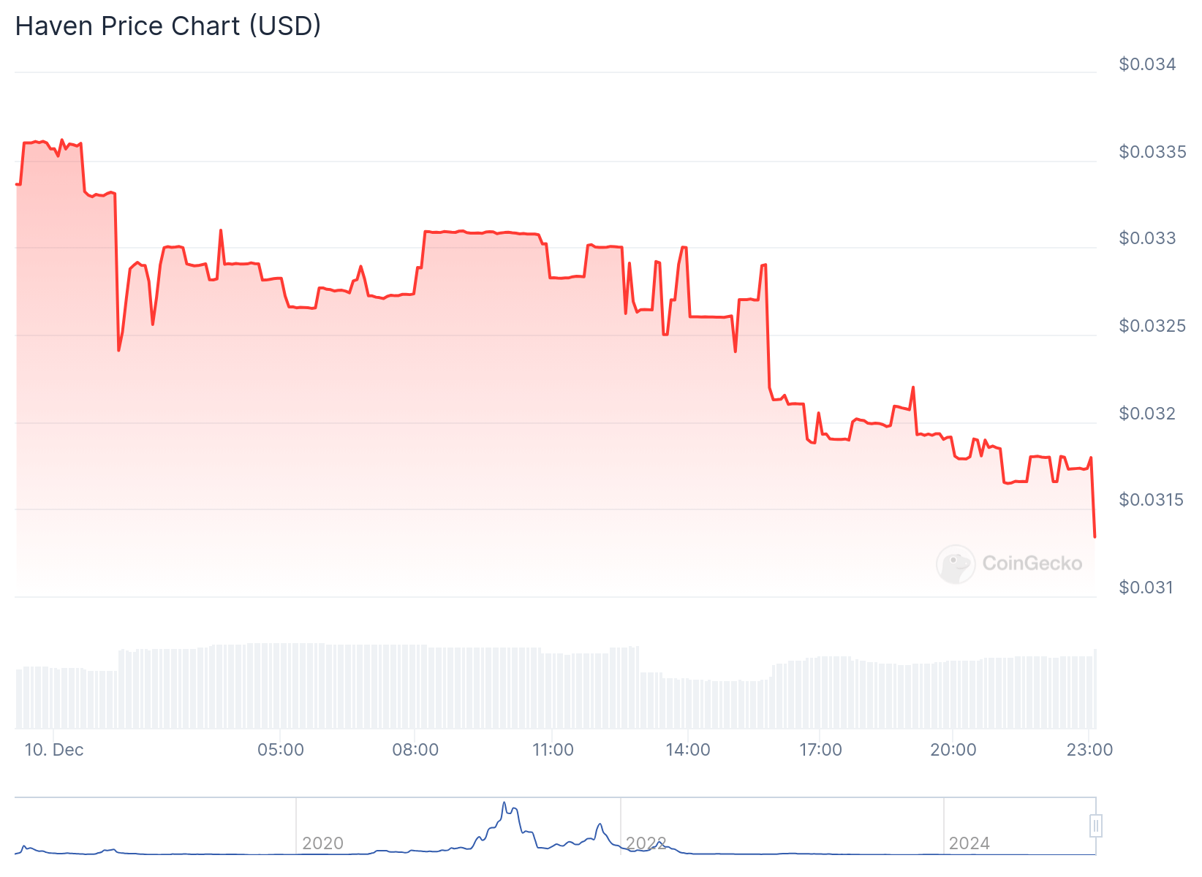Click the tallest peak in navigator chart
This screenshot has height=877, width=1202.
tap(504, 803)
